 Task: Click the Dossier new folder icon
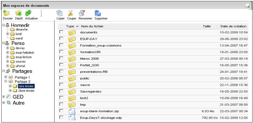pos(6,13)
